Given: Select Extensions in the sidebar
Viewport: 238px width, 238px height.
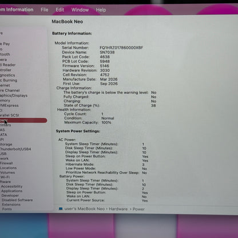Looking at the screenshot, I should tap(11, 205).
